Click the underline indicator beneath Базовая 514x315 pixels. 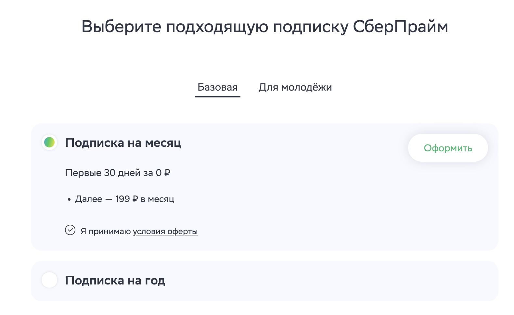pos(217,96)
